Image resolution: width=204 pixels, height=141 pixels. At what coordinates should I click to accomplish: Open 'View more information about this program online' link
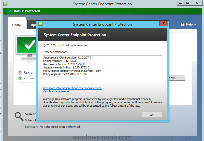tap(72, 88)
